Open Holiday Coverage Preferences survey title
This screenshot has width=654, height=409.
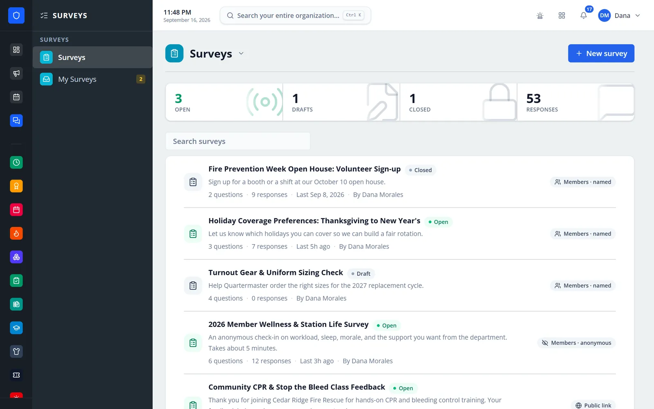(x=314, y=221)
